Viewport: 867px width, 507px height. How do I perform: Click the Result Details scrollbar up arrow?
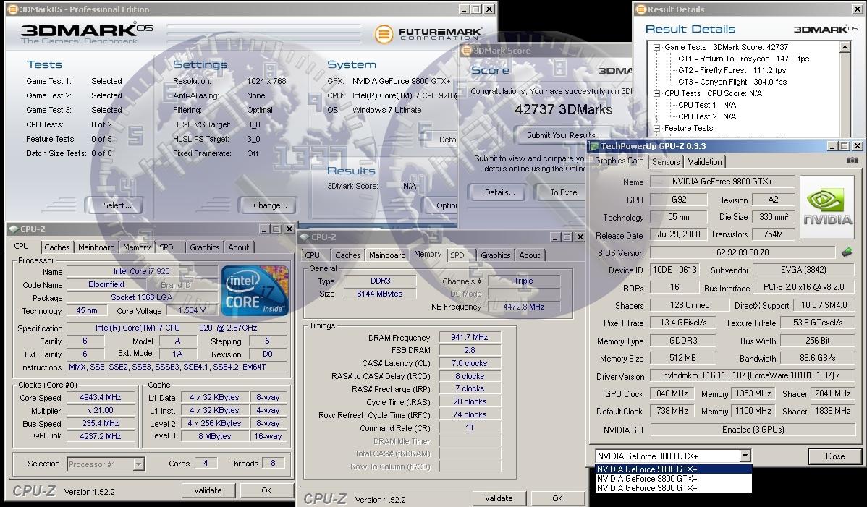(845, 48)
